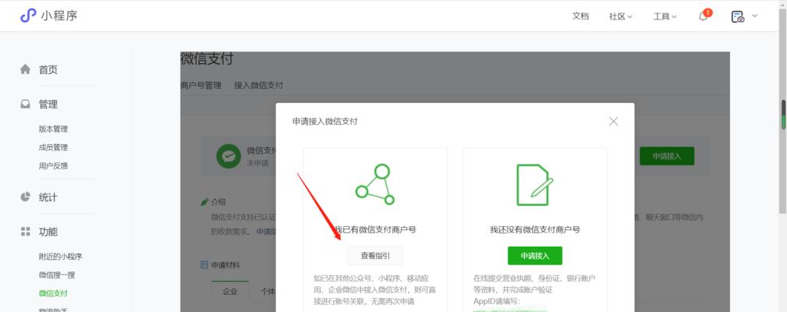The height and width of the screenshot is (312, 787).
Task: Open 版本管理 in sidebar
Action: click(53, 129)
